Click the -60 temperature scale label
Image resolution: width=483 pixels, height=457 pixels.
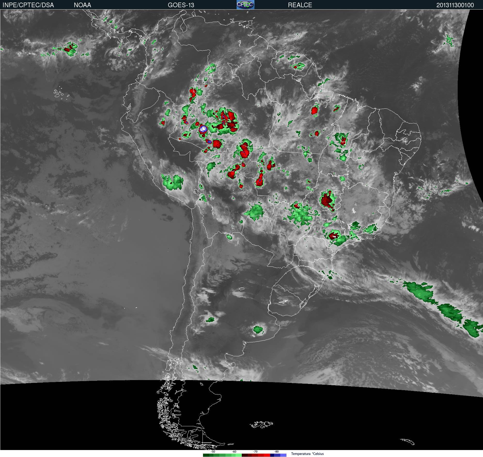pos(234,452)
